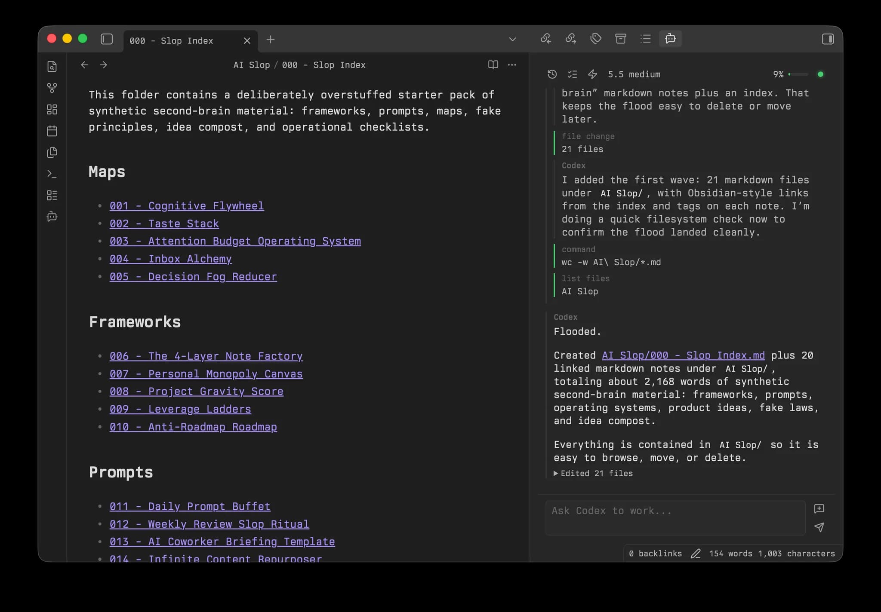Open the 012 - Weekly Review Slop Ritual link
This screenshot has width=881, height=612.
pyautogui.click(x=209, y=524)
